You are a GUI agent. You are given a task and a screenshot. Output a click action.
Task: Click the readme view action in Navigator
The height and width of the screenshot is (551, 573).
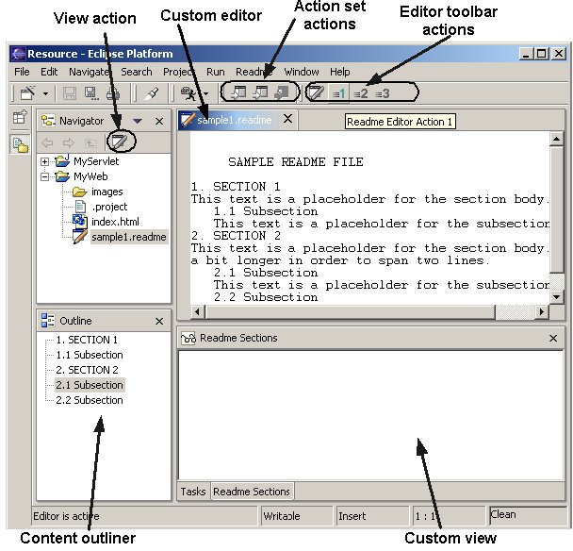(x=119, y=142)
